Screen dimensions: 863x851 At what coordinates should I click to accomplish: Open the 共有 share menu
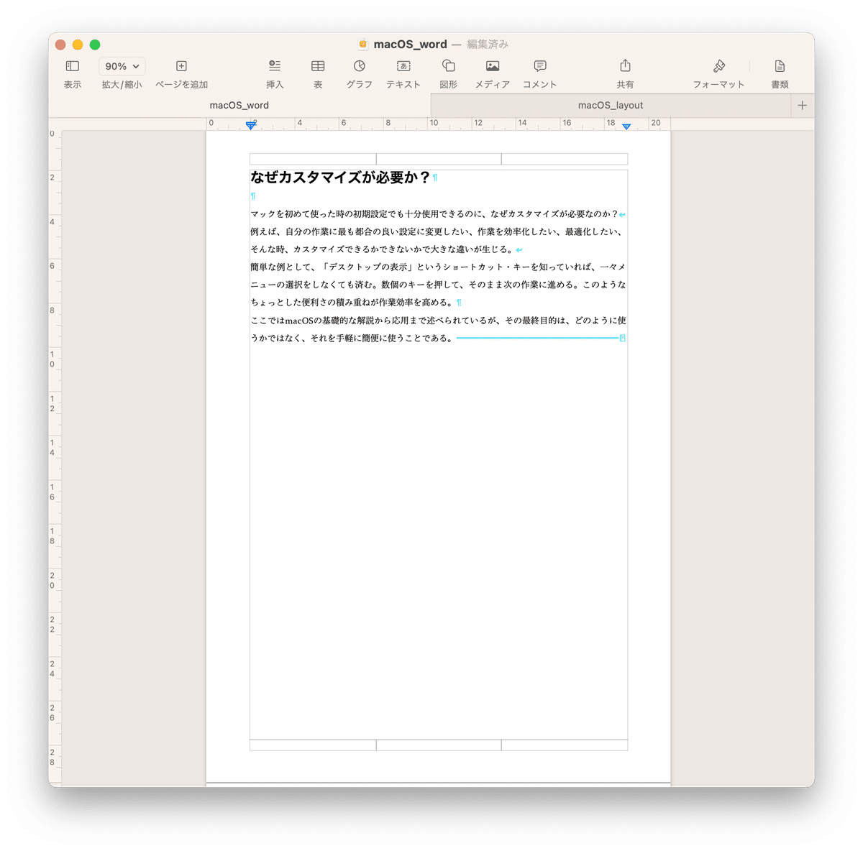point(626,66)
